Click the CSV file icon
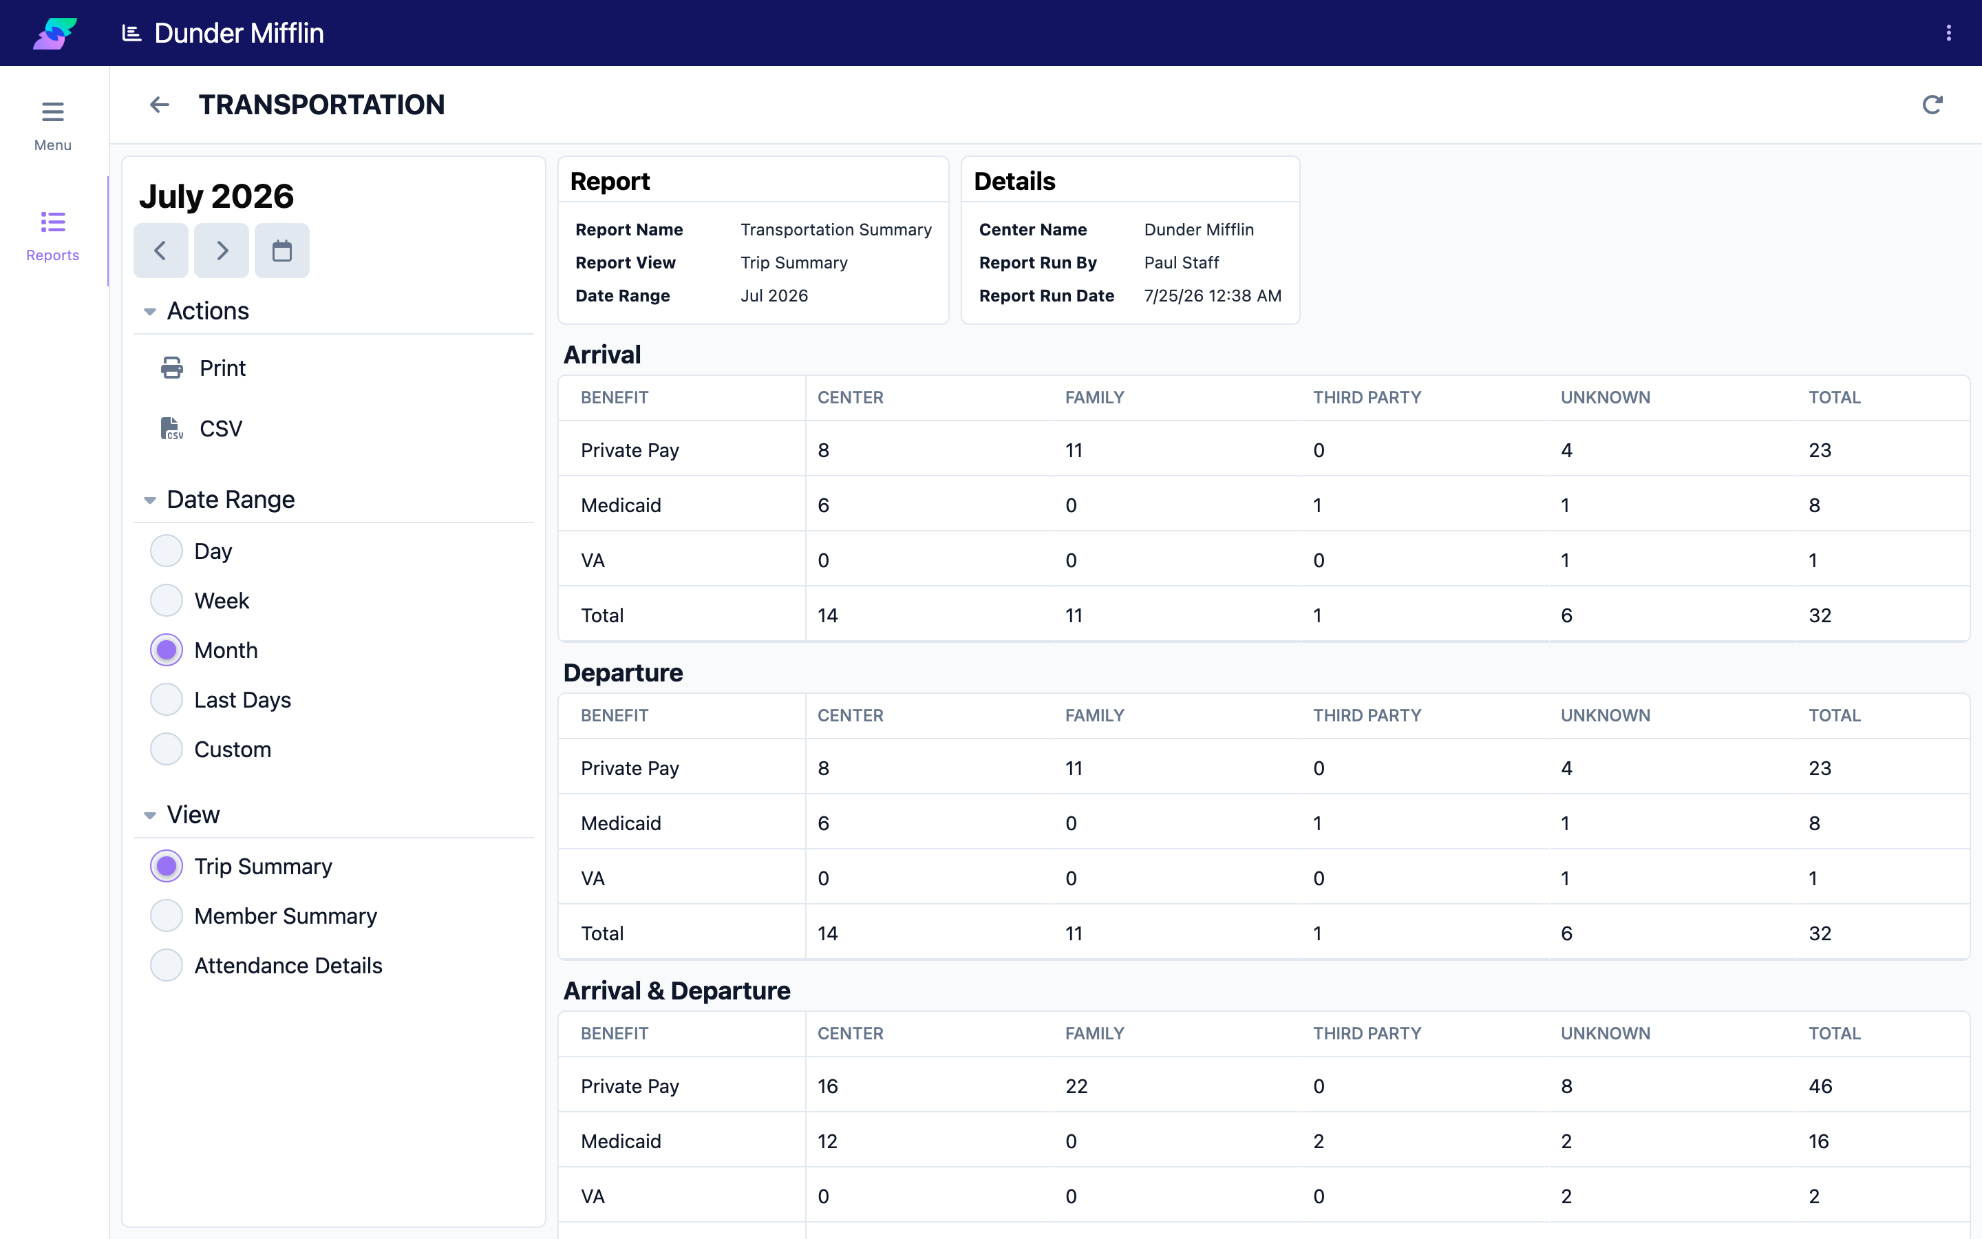 point(172,429)
